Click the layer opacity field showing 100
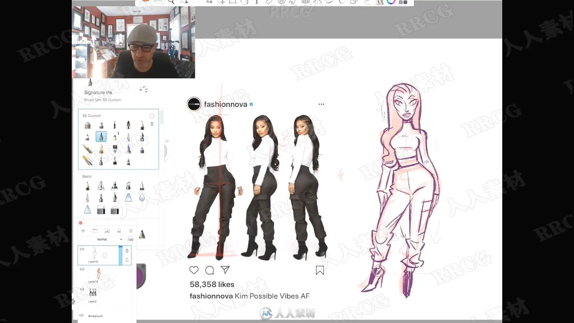Screen dimensions: 574x323 point(131,240)
